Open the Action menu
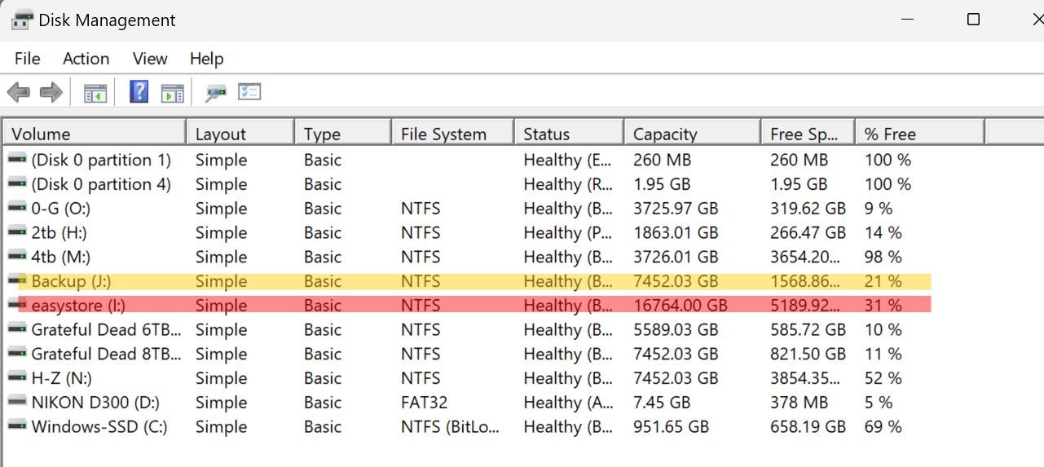The image size is (1044, 467). [x=86, y=59]
